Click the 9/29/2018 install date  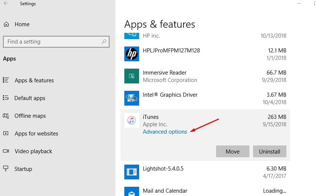(274, 80)
